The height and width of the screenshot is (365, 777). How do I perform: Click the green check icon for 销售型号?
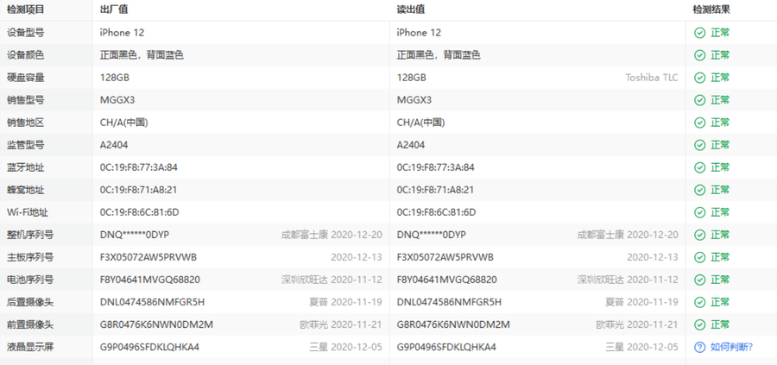pos(699,100)
